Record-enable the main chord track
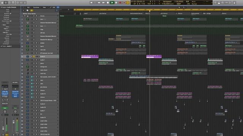 pos(36,70)
